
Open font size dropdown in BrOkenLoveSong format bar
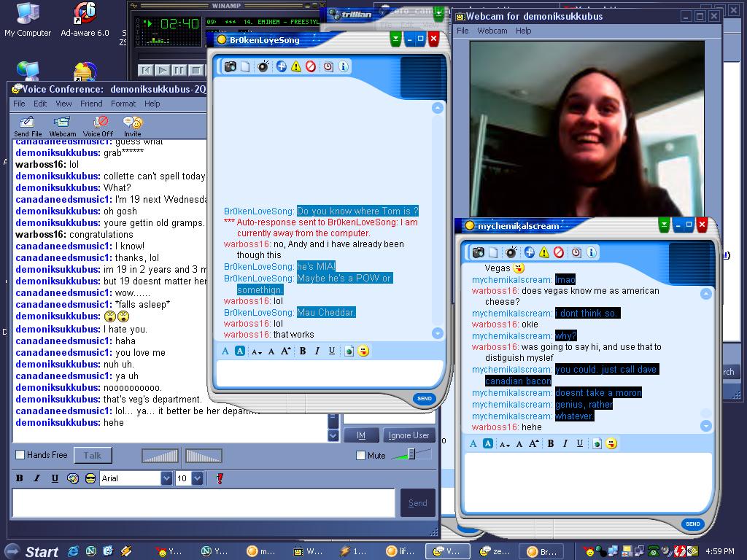point(257,351)
